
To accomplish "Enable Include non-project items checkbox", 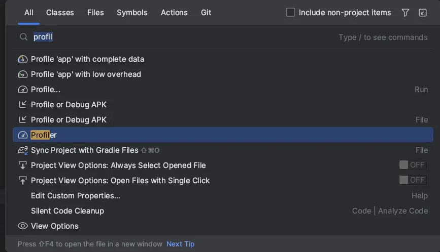I will coord(291,13).
